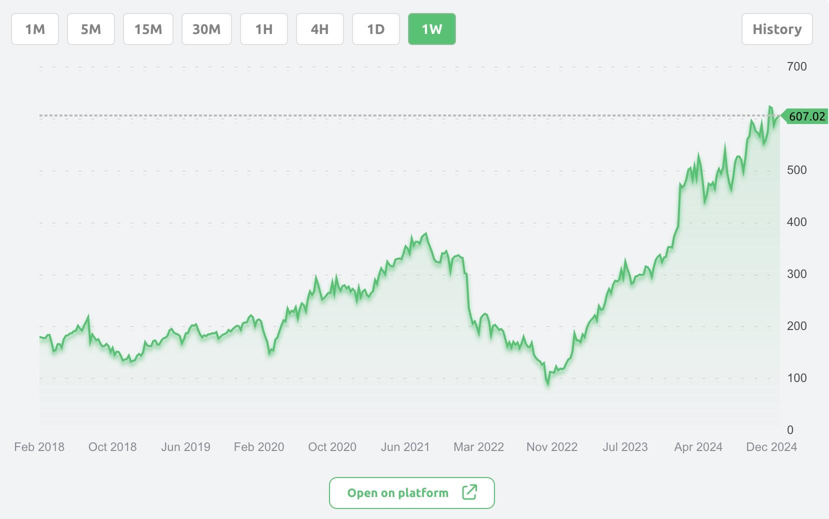Switch chart to 5M interval
This screenshot has height=519, width=829.
pos(91,29)
